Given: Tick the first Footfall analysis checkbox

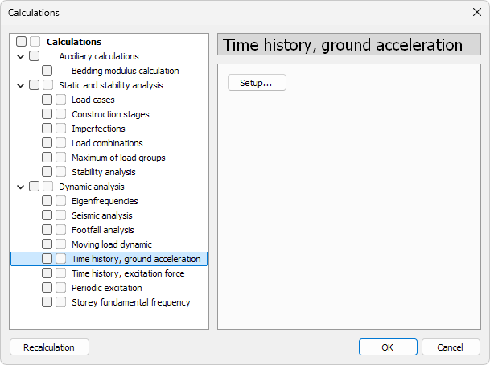Looking at the screenshot, I should point(47,229).
